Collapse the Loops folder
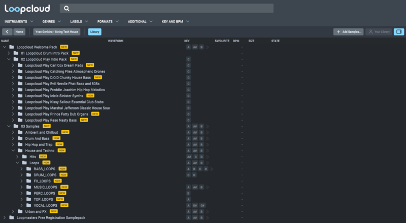 point(17,163)
